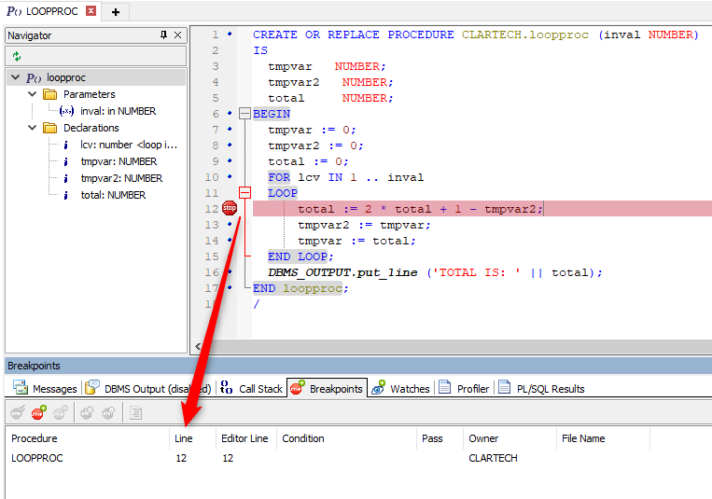Image resolution: width=712 pixels, height=499 pixels.
Task: Click the edit breakpoint toolbar icon
Action: [x=18, y=412]
